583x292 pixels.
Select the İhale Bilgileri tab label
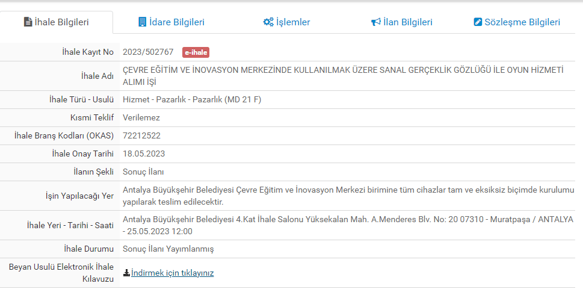(x=62, y=22)
